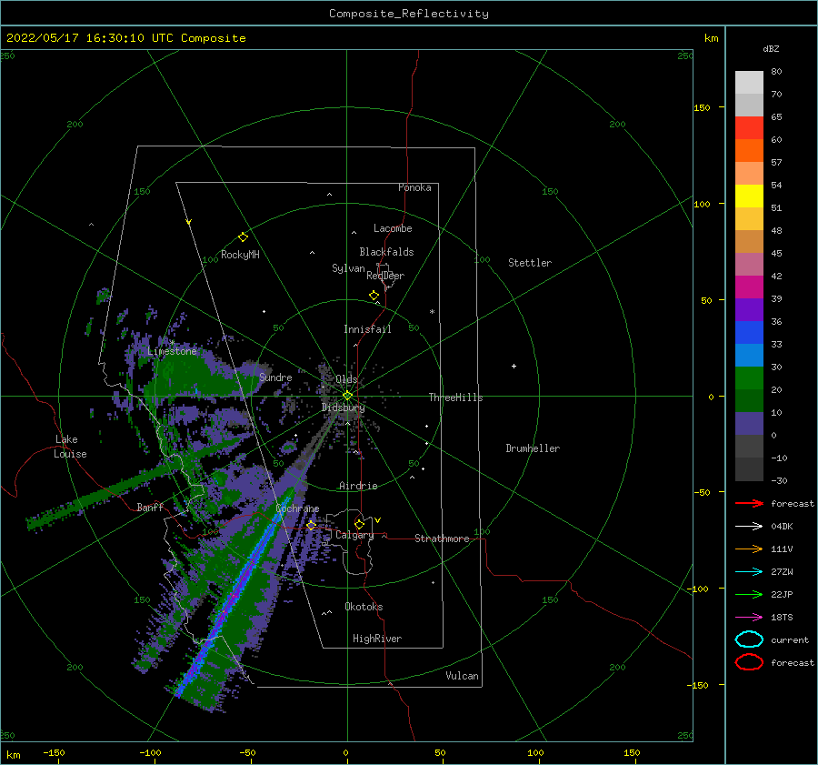
Task: Click the Drumheller town label
Action: (x=533, y=448)
